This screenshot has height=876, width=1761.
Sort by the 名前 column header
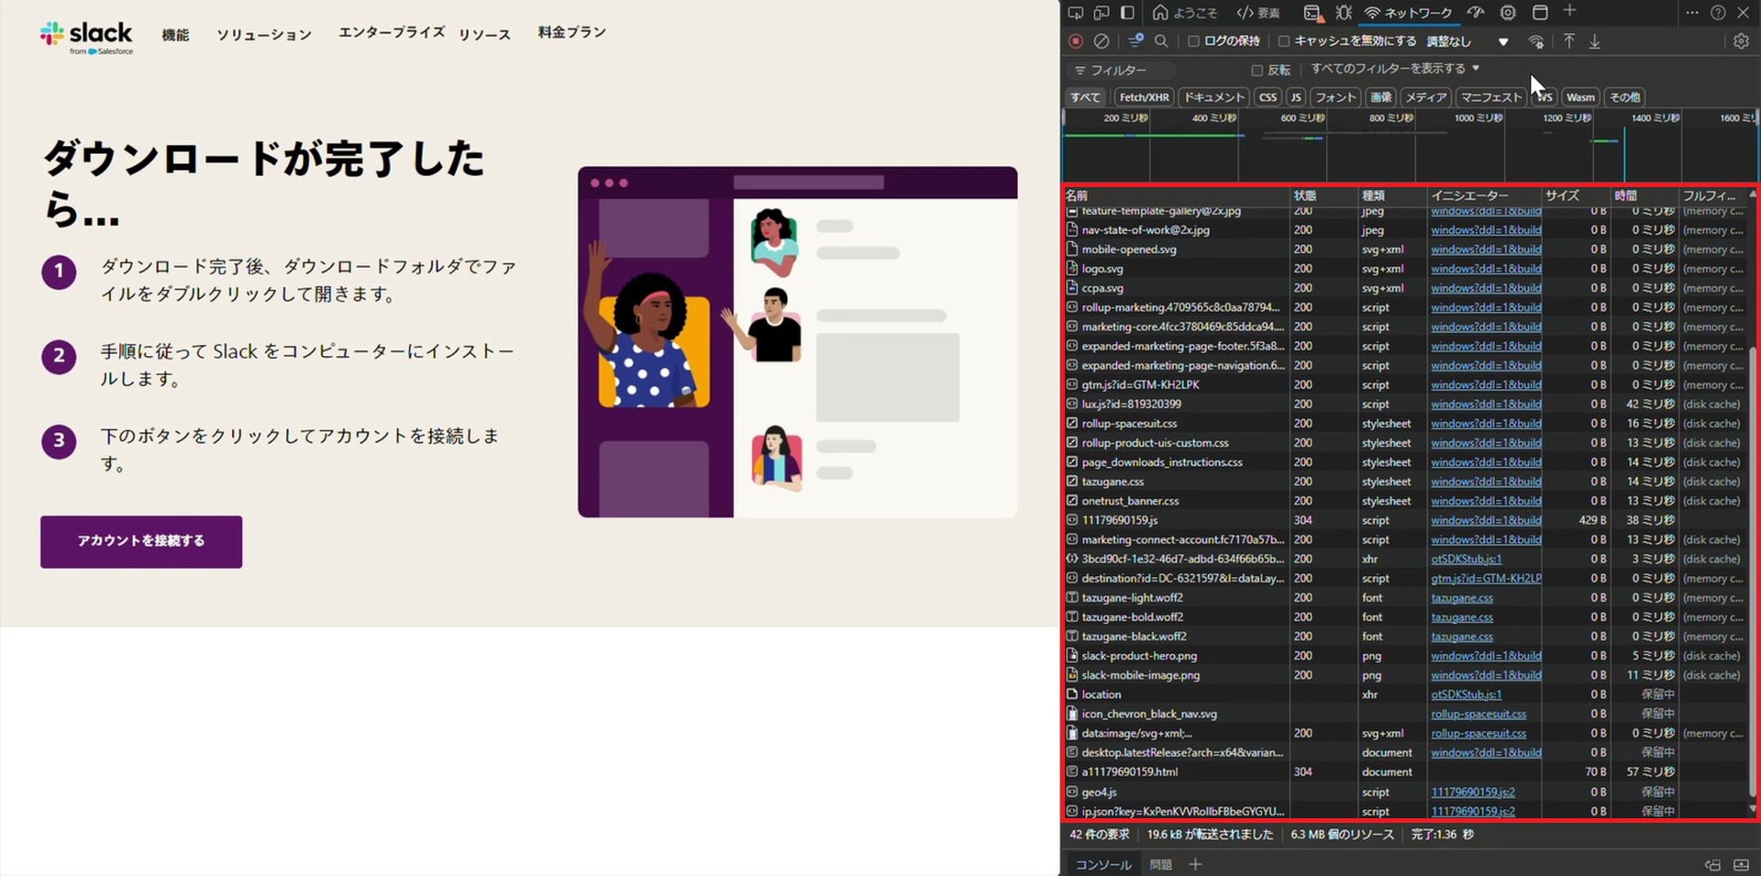pos(1176,195)
